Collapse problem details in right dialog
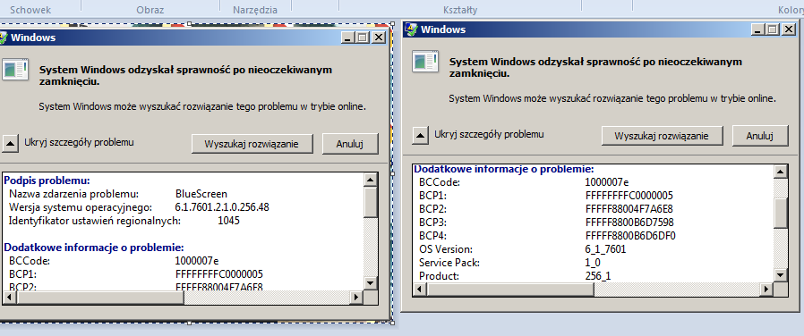 (421, 136)
